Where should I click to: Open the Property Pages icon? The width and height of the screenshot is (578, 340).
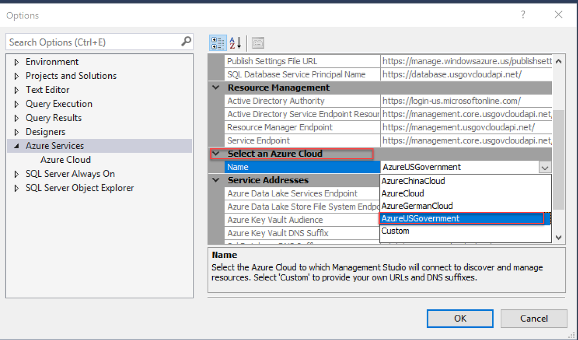pyautogui.click(x=257, y=43)
